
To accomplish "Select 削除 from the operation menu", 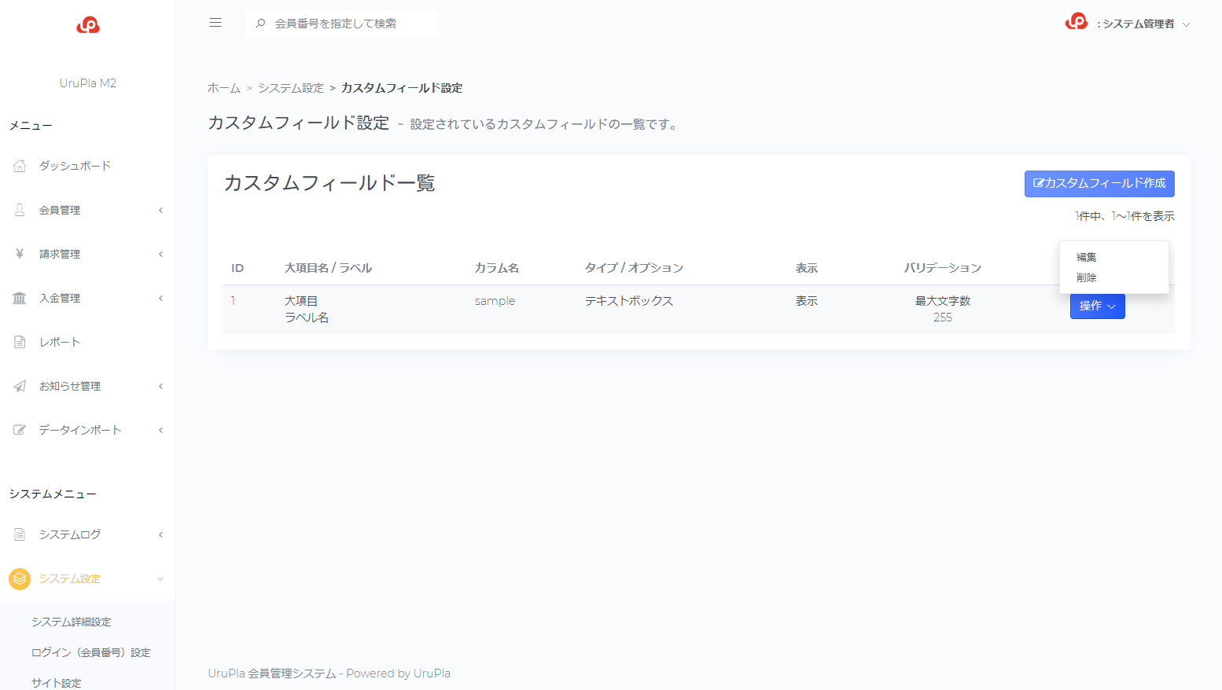I will pos(1087,277).
